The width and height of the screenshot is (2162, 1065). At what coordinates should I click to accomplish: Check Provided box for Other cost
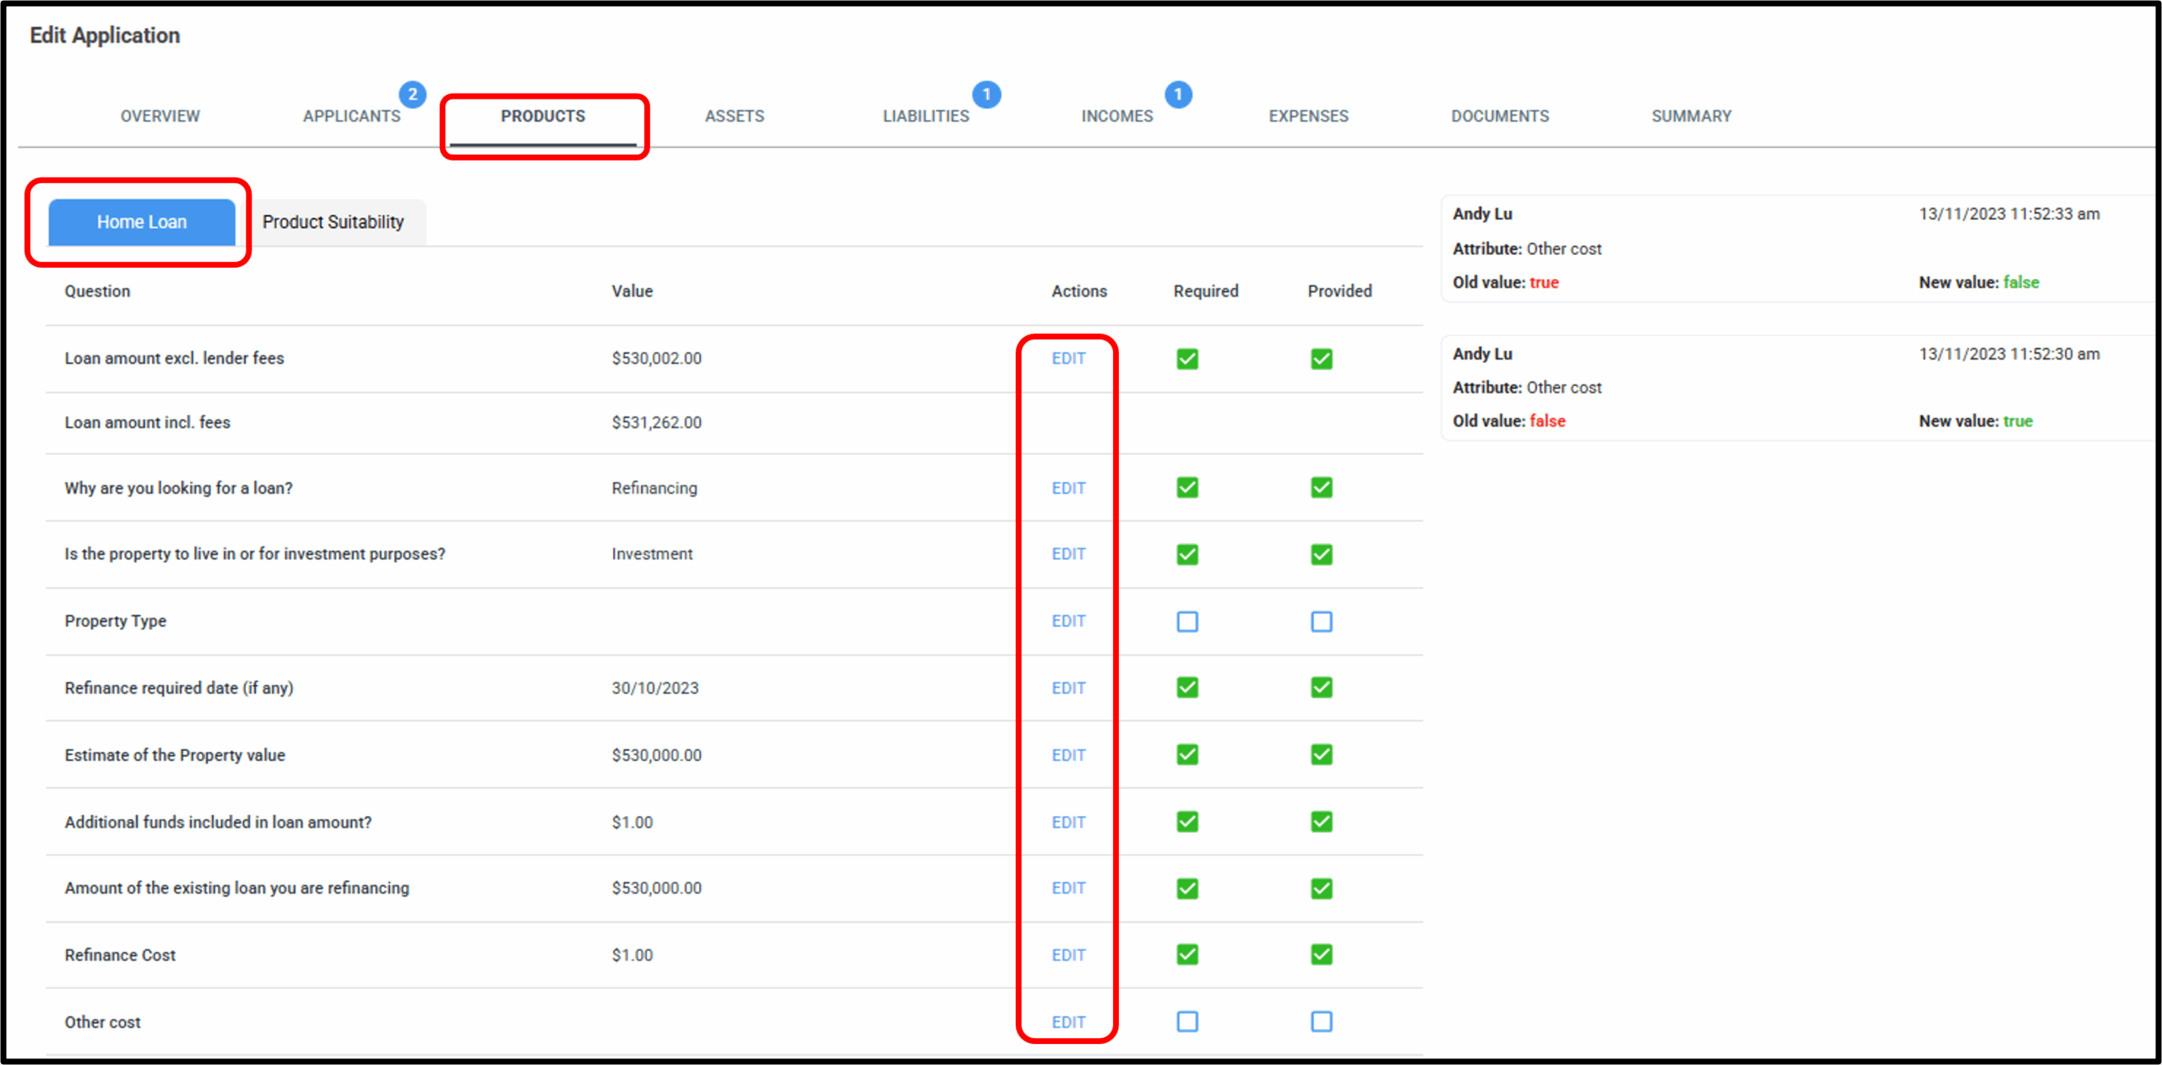pyautogui.click(x=1321, y=1022)
